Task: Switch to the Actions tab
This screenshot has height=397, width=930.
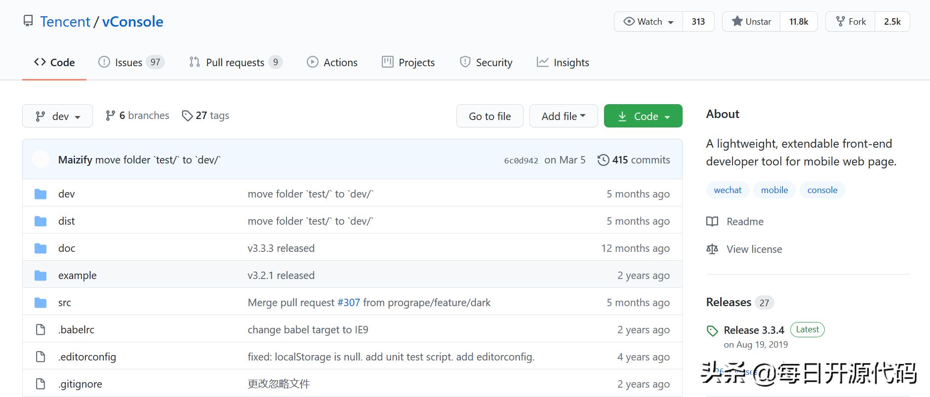Action: [332, 62]
